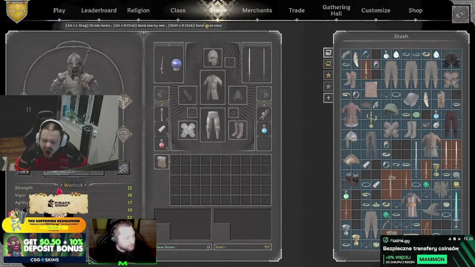This screenshot has width=475, height=267.
Task: Click the empty left ring slot
Action: click(192, 112)
